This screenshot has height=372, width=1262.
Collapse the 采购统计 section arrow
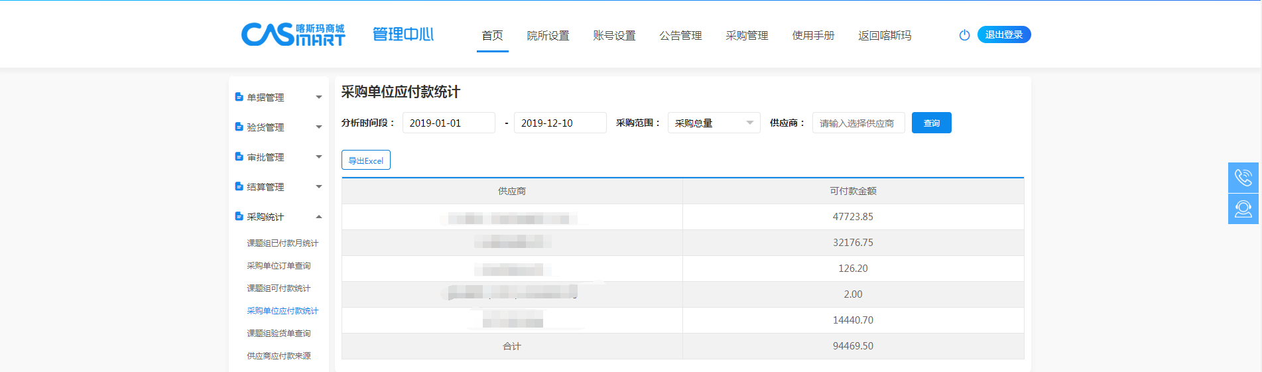pos(319,217)
